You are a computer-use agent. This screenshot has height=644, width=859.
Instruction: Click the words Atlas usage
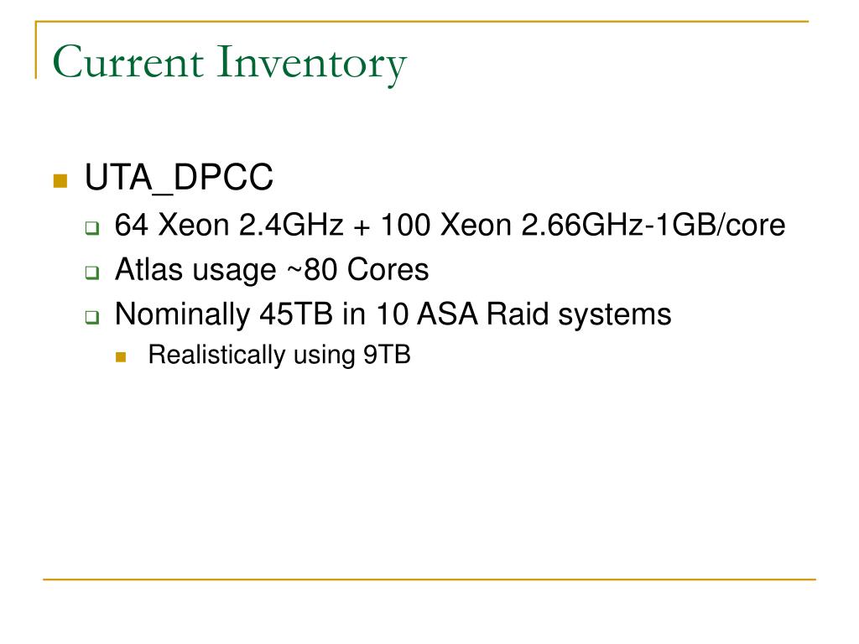(x=195, y=271)
